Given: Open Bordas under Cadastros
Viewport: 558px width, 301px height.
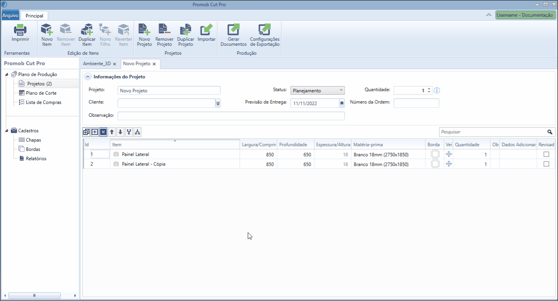Looking at the screenshot, I should [x=33, y=149].
